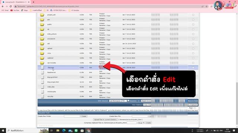The image size is (238, 133).
Task: Tick the checkbox for the .htaccess row
Action: (x=193, y=68)
